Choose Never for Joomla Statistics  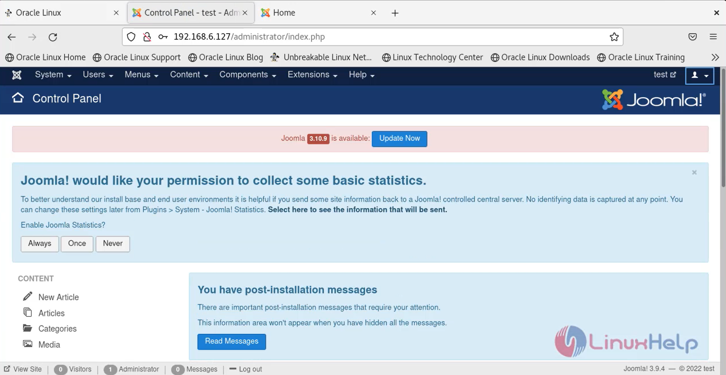click(113, 244)
